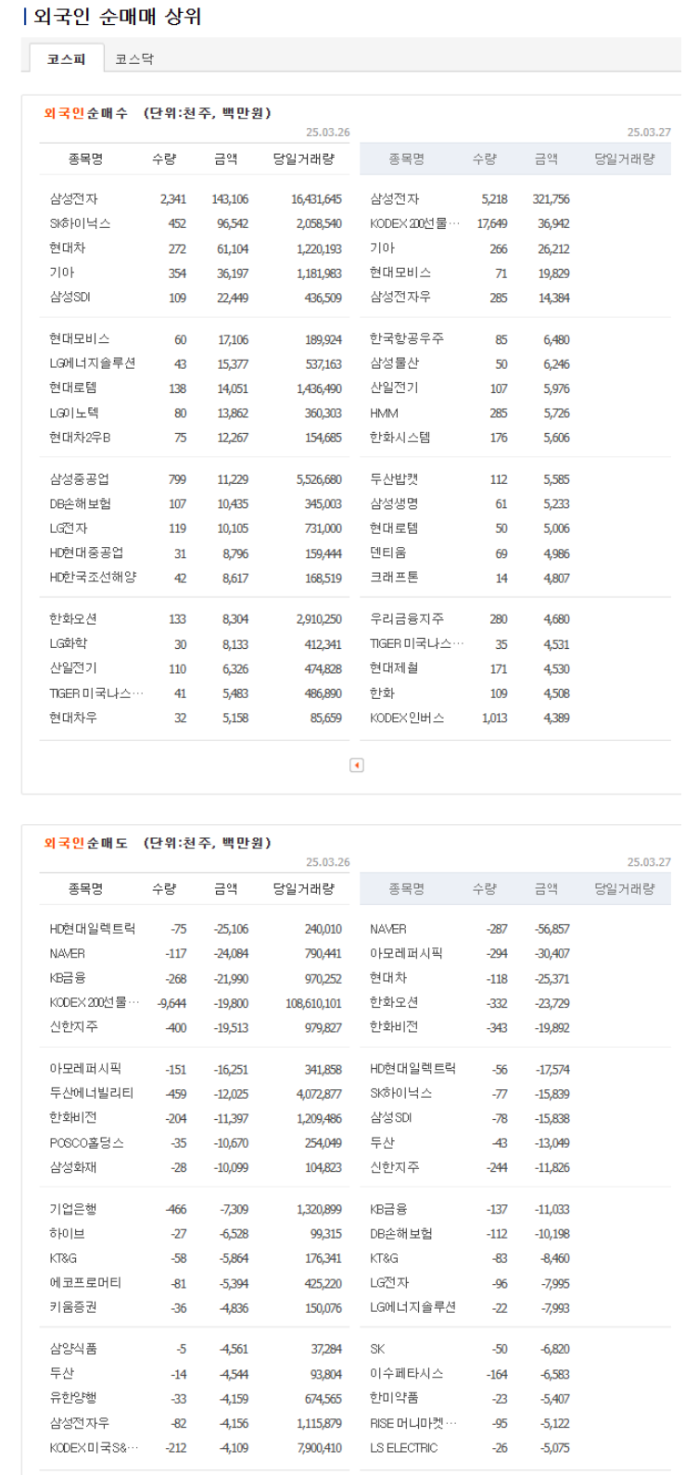Select the daily volume value 5,526,680
Image resolution: width=698 pixels, height=1475 pixels.
tap(319, 480)
